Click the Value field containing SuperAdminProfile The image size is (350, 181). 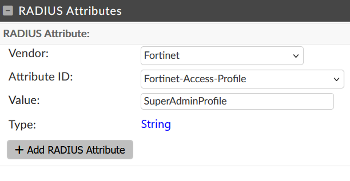point(237,101)
